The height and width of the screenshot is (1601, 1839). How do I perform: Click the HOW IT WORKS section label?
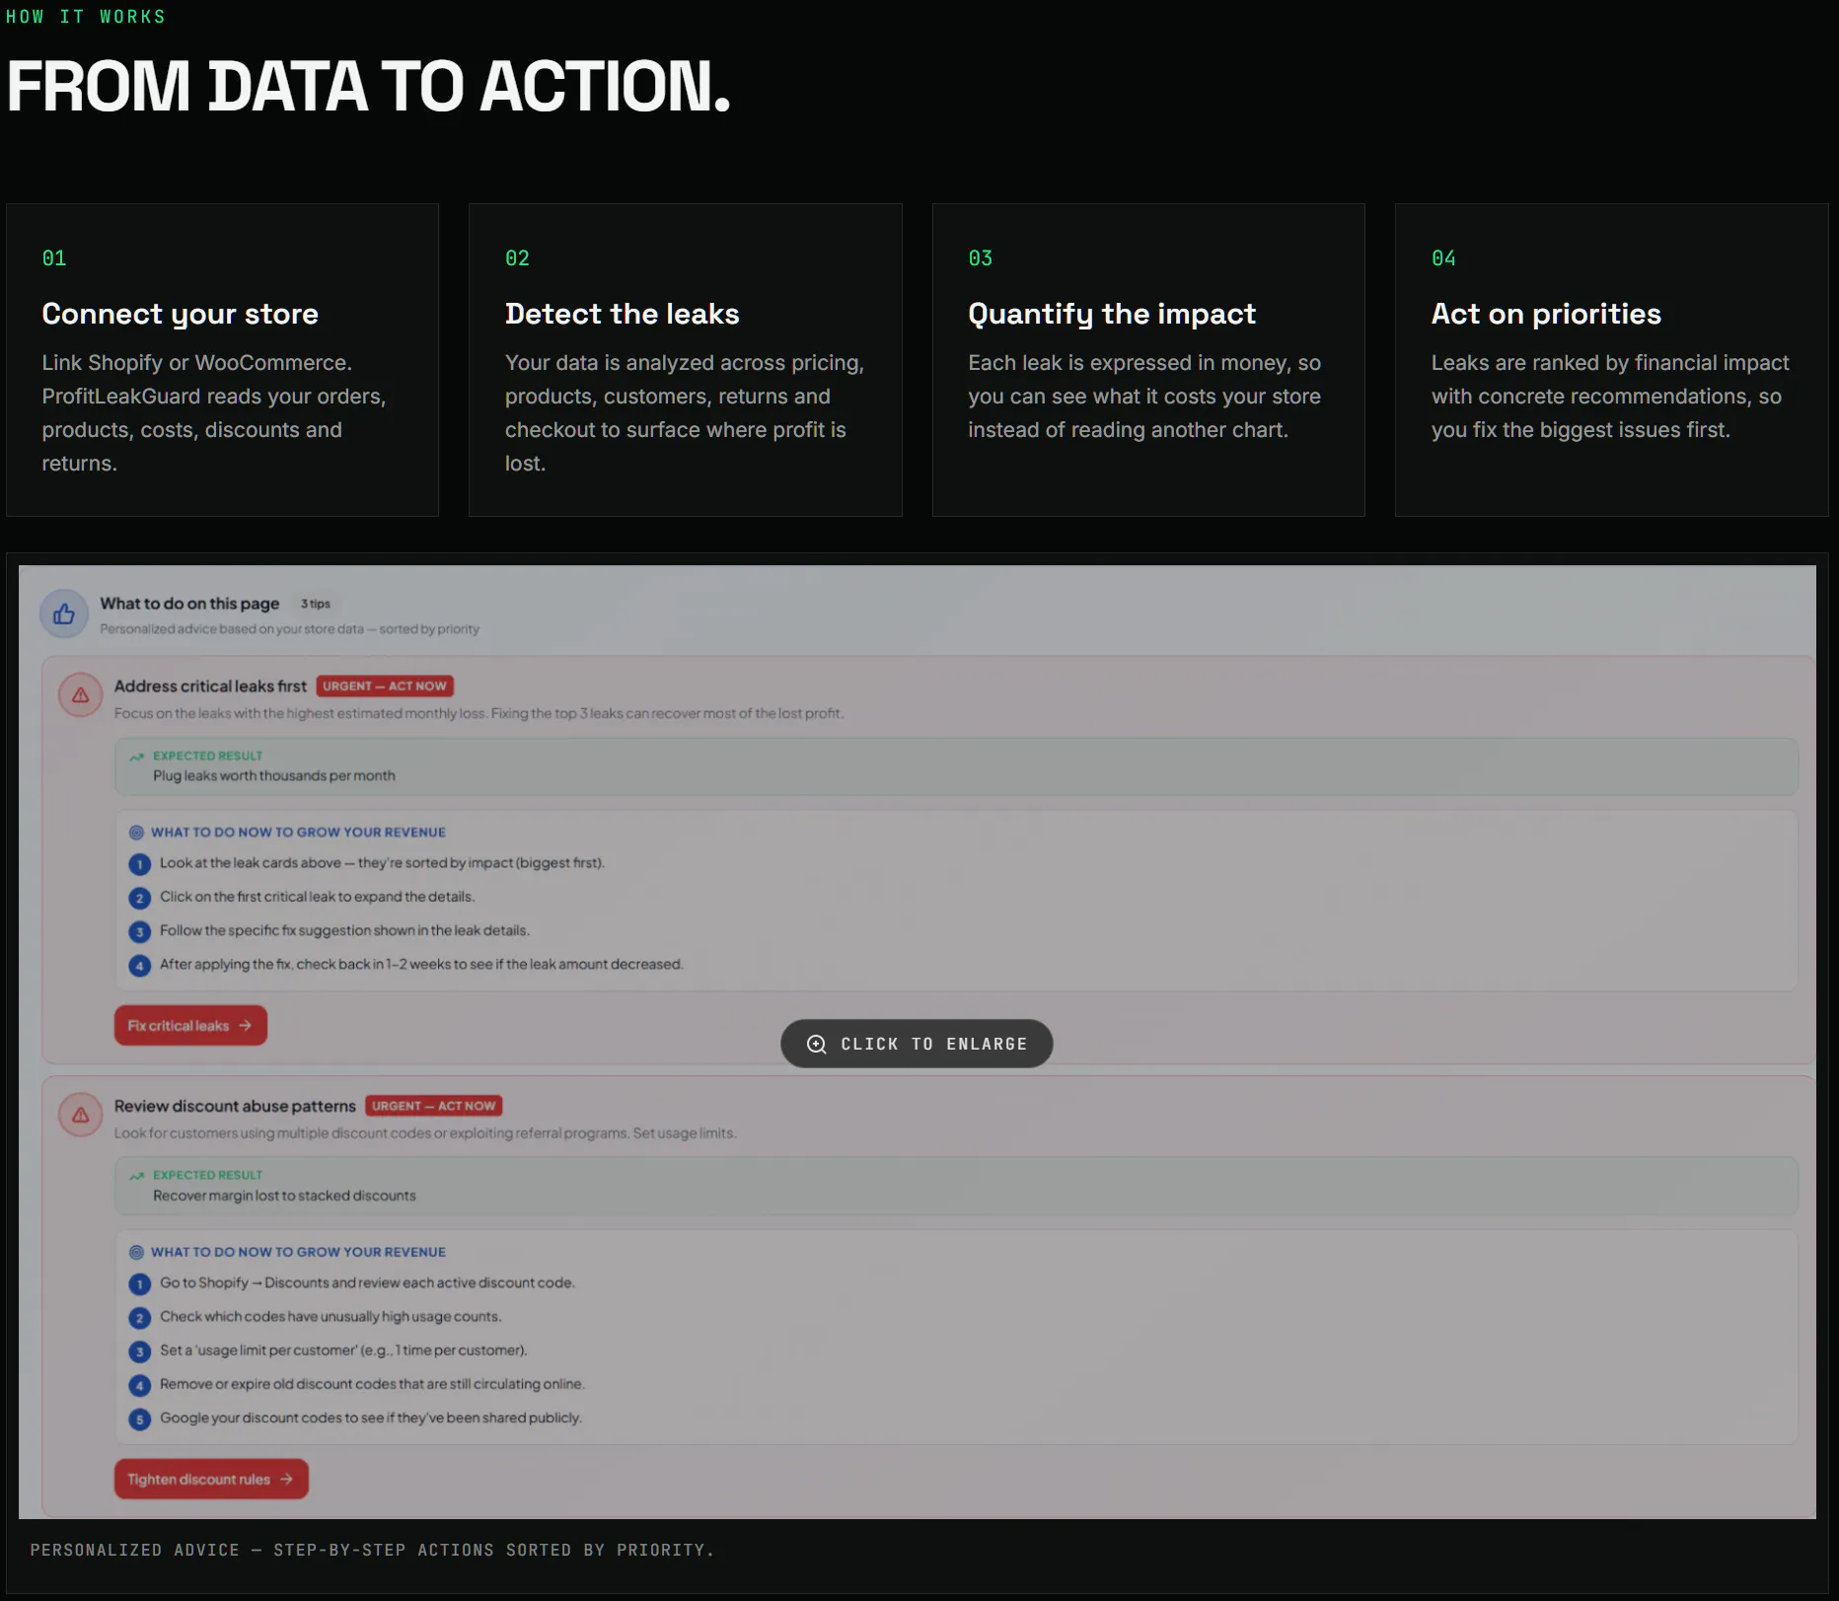[x=86, y=17]
